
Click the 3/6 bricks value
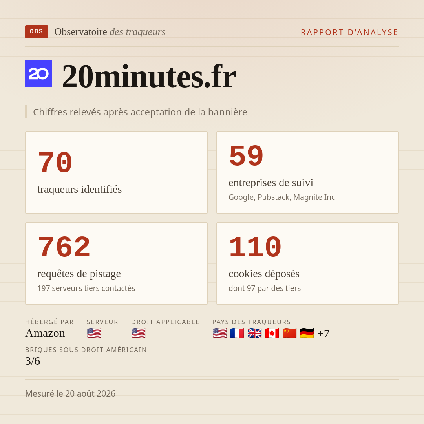click(33, 361)
